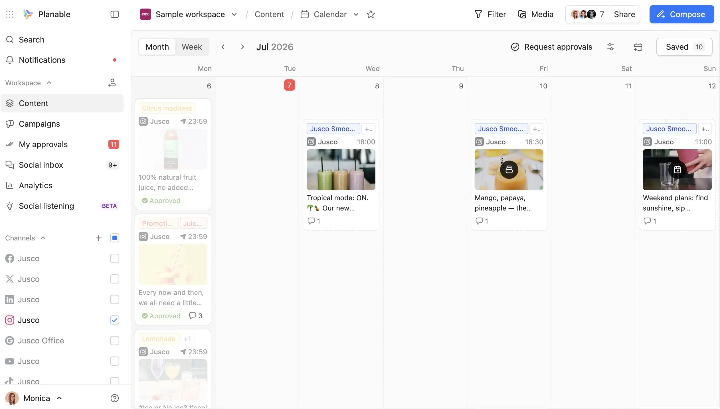Switch to Week view
This screenshot has height=409, width=720.
pyautogui.click(x=192, y=47)
